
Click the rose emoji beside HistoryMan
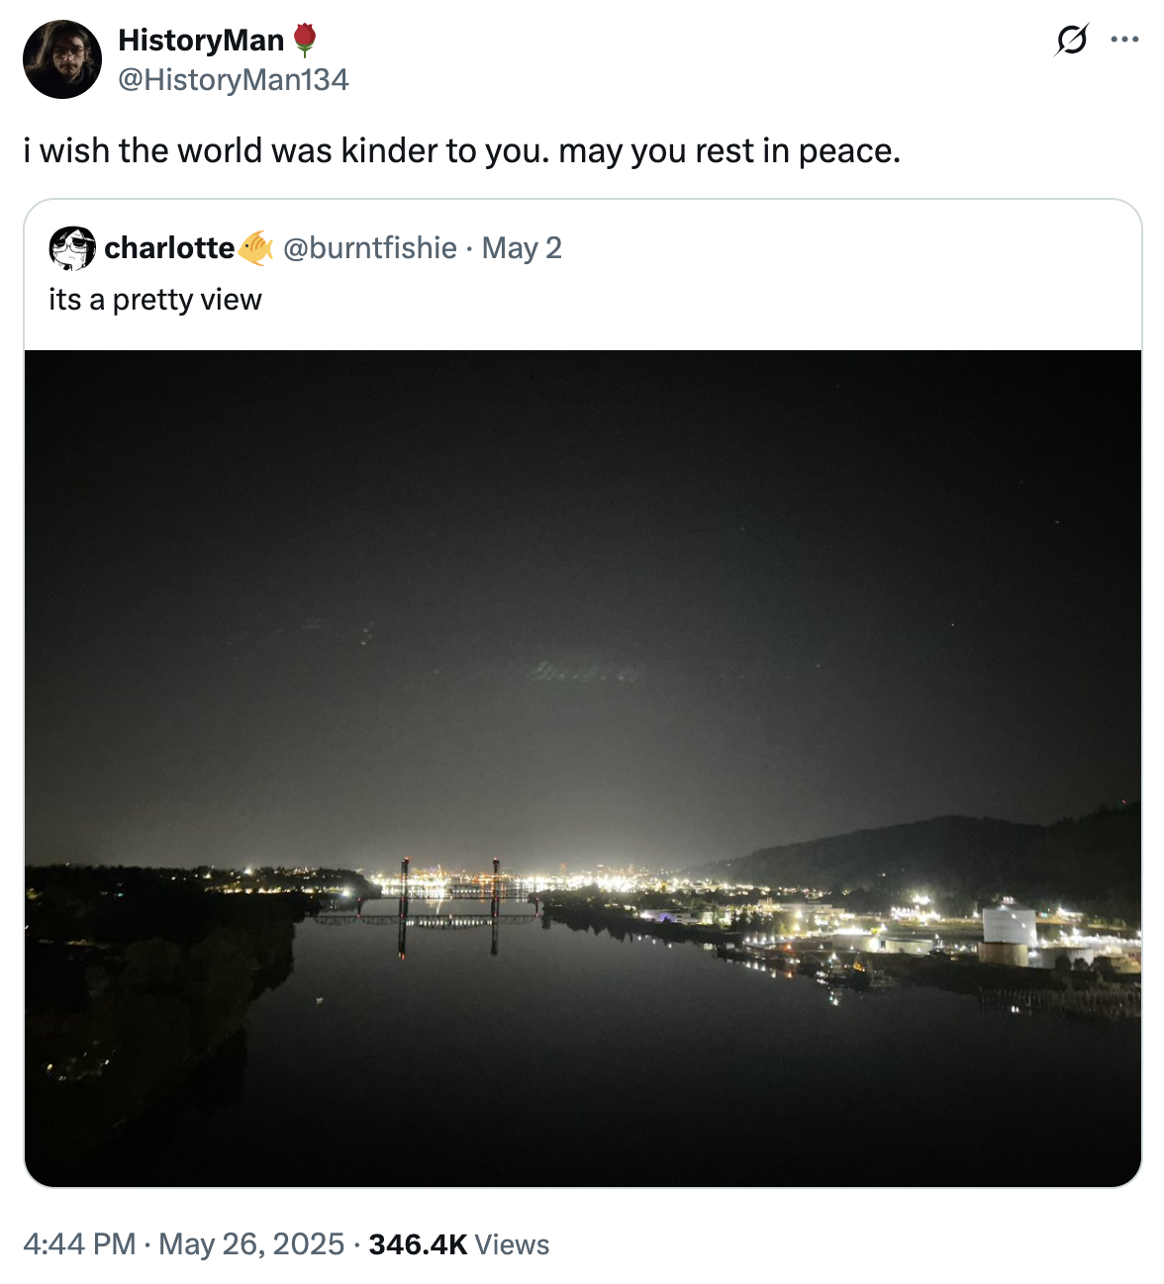pyautogui.click(x=305, y=40)
